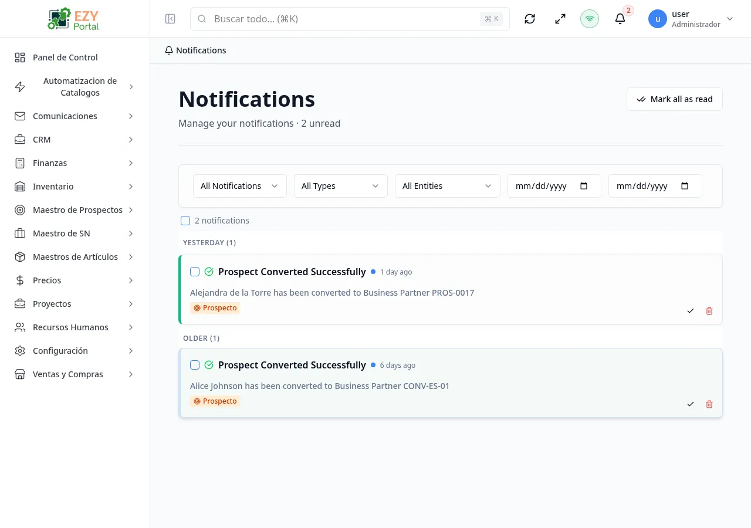Viewport: 751px width, 528px height.
Task: Expand the Maestros de Artículos chevron
Action: click(x=131, y=257)
